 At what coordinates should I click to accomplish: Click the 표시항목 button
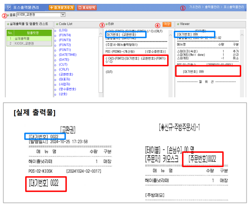(x=87, y=7)
